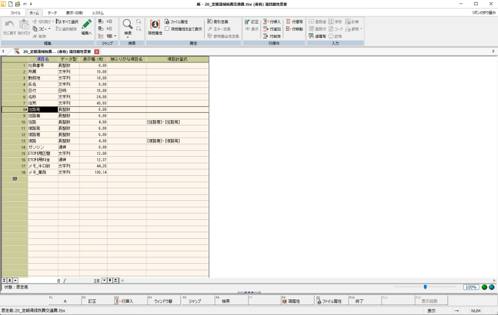The height and width of the screenshot is (315, 498).
Task: Click the second-row left jump icon in ジャンプ group
Action: point(100,29)
